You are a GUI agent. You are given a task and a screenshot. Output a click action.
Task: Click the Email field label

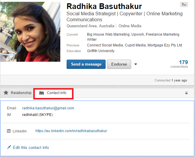[x=12, y=108]
